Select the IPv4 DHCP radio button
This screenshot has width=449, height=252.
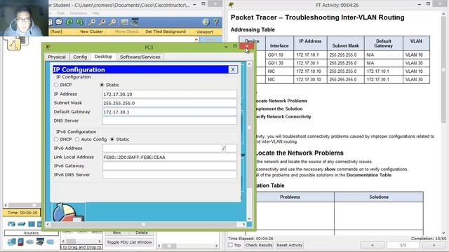click(56, 85)
